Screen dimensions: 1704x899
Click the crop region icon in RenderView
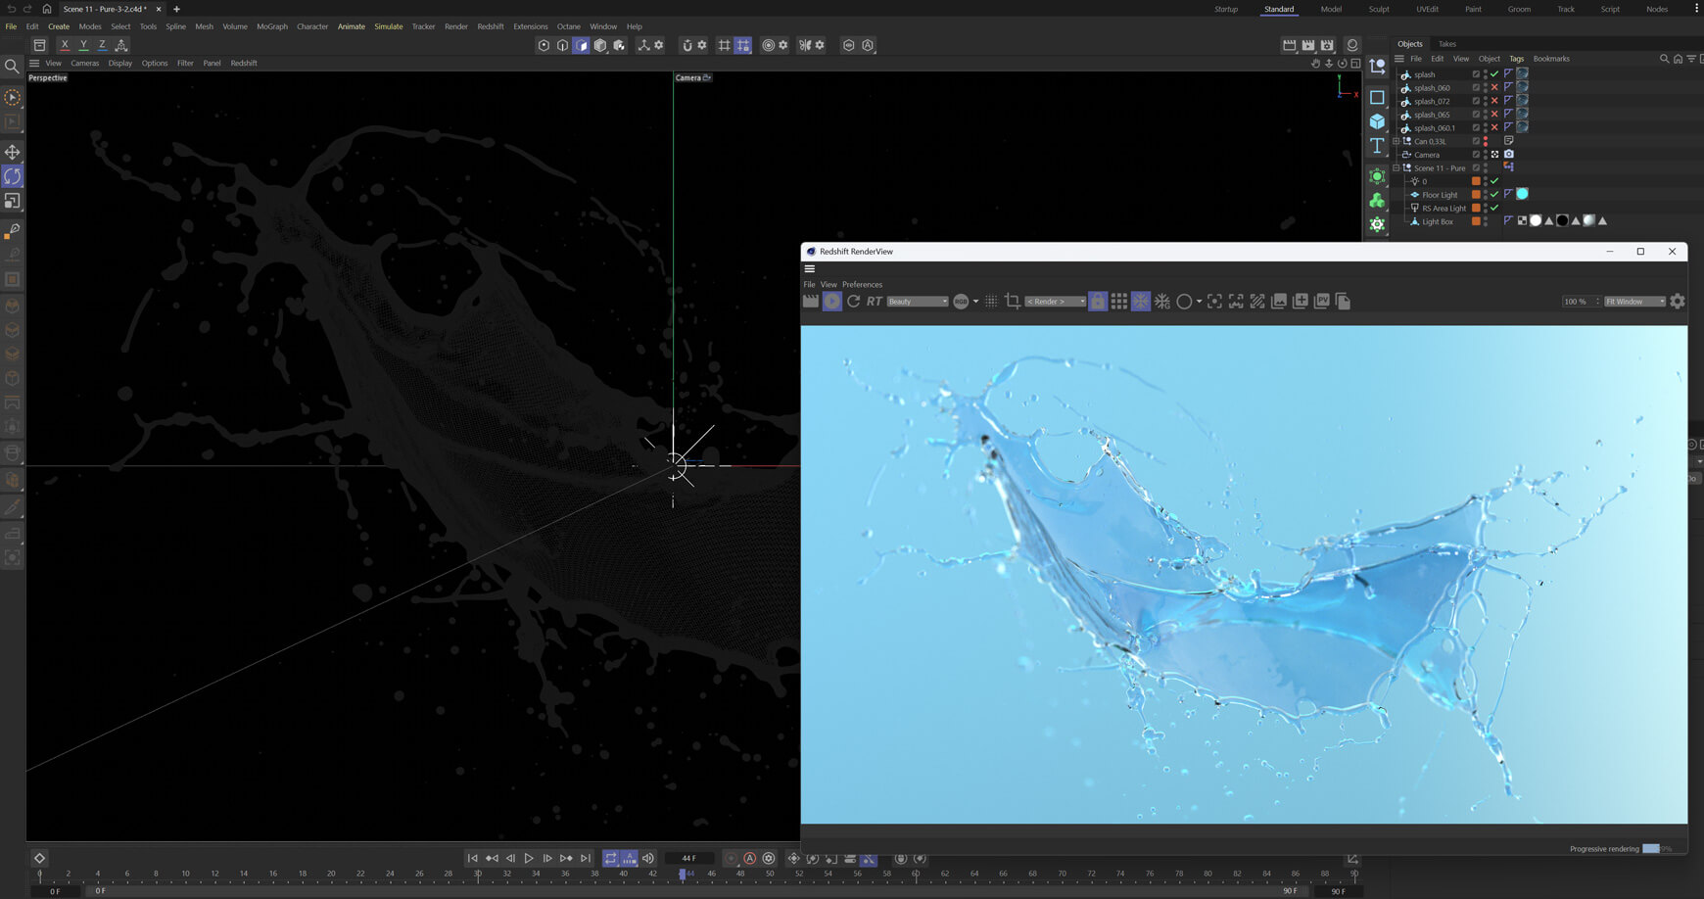pos(1012,302)
